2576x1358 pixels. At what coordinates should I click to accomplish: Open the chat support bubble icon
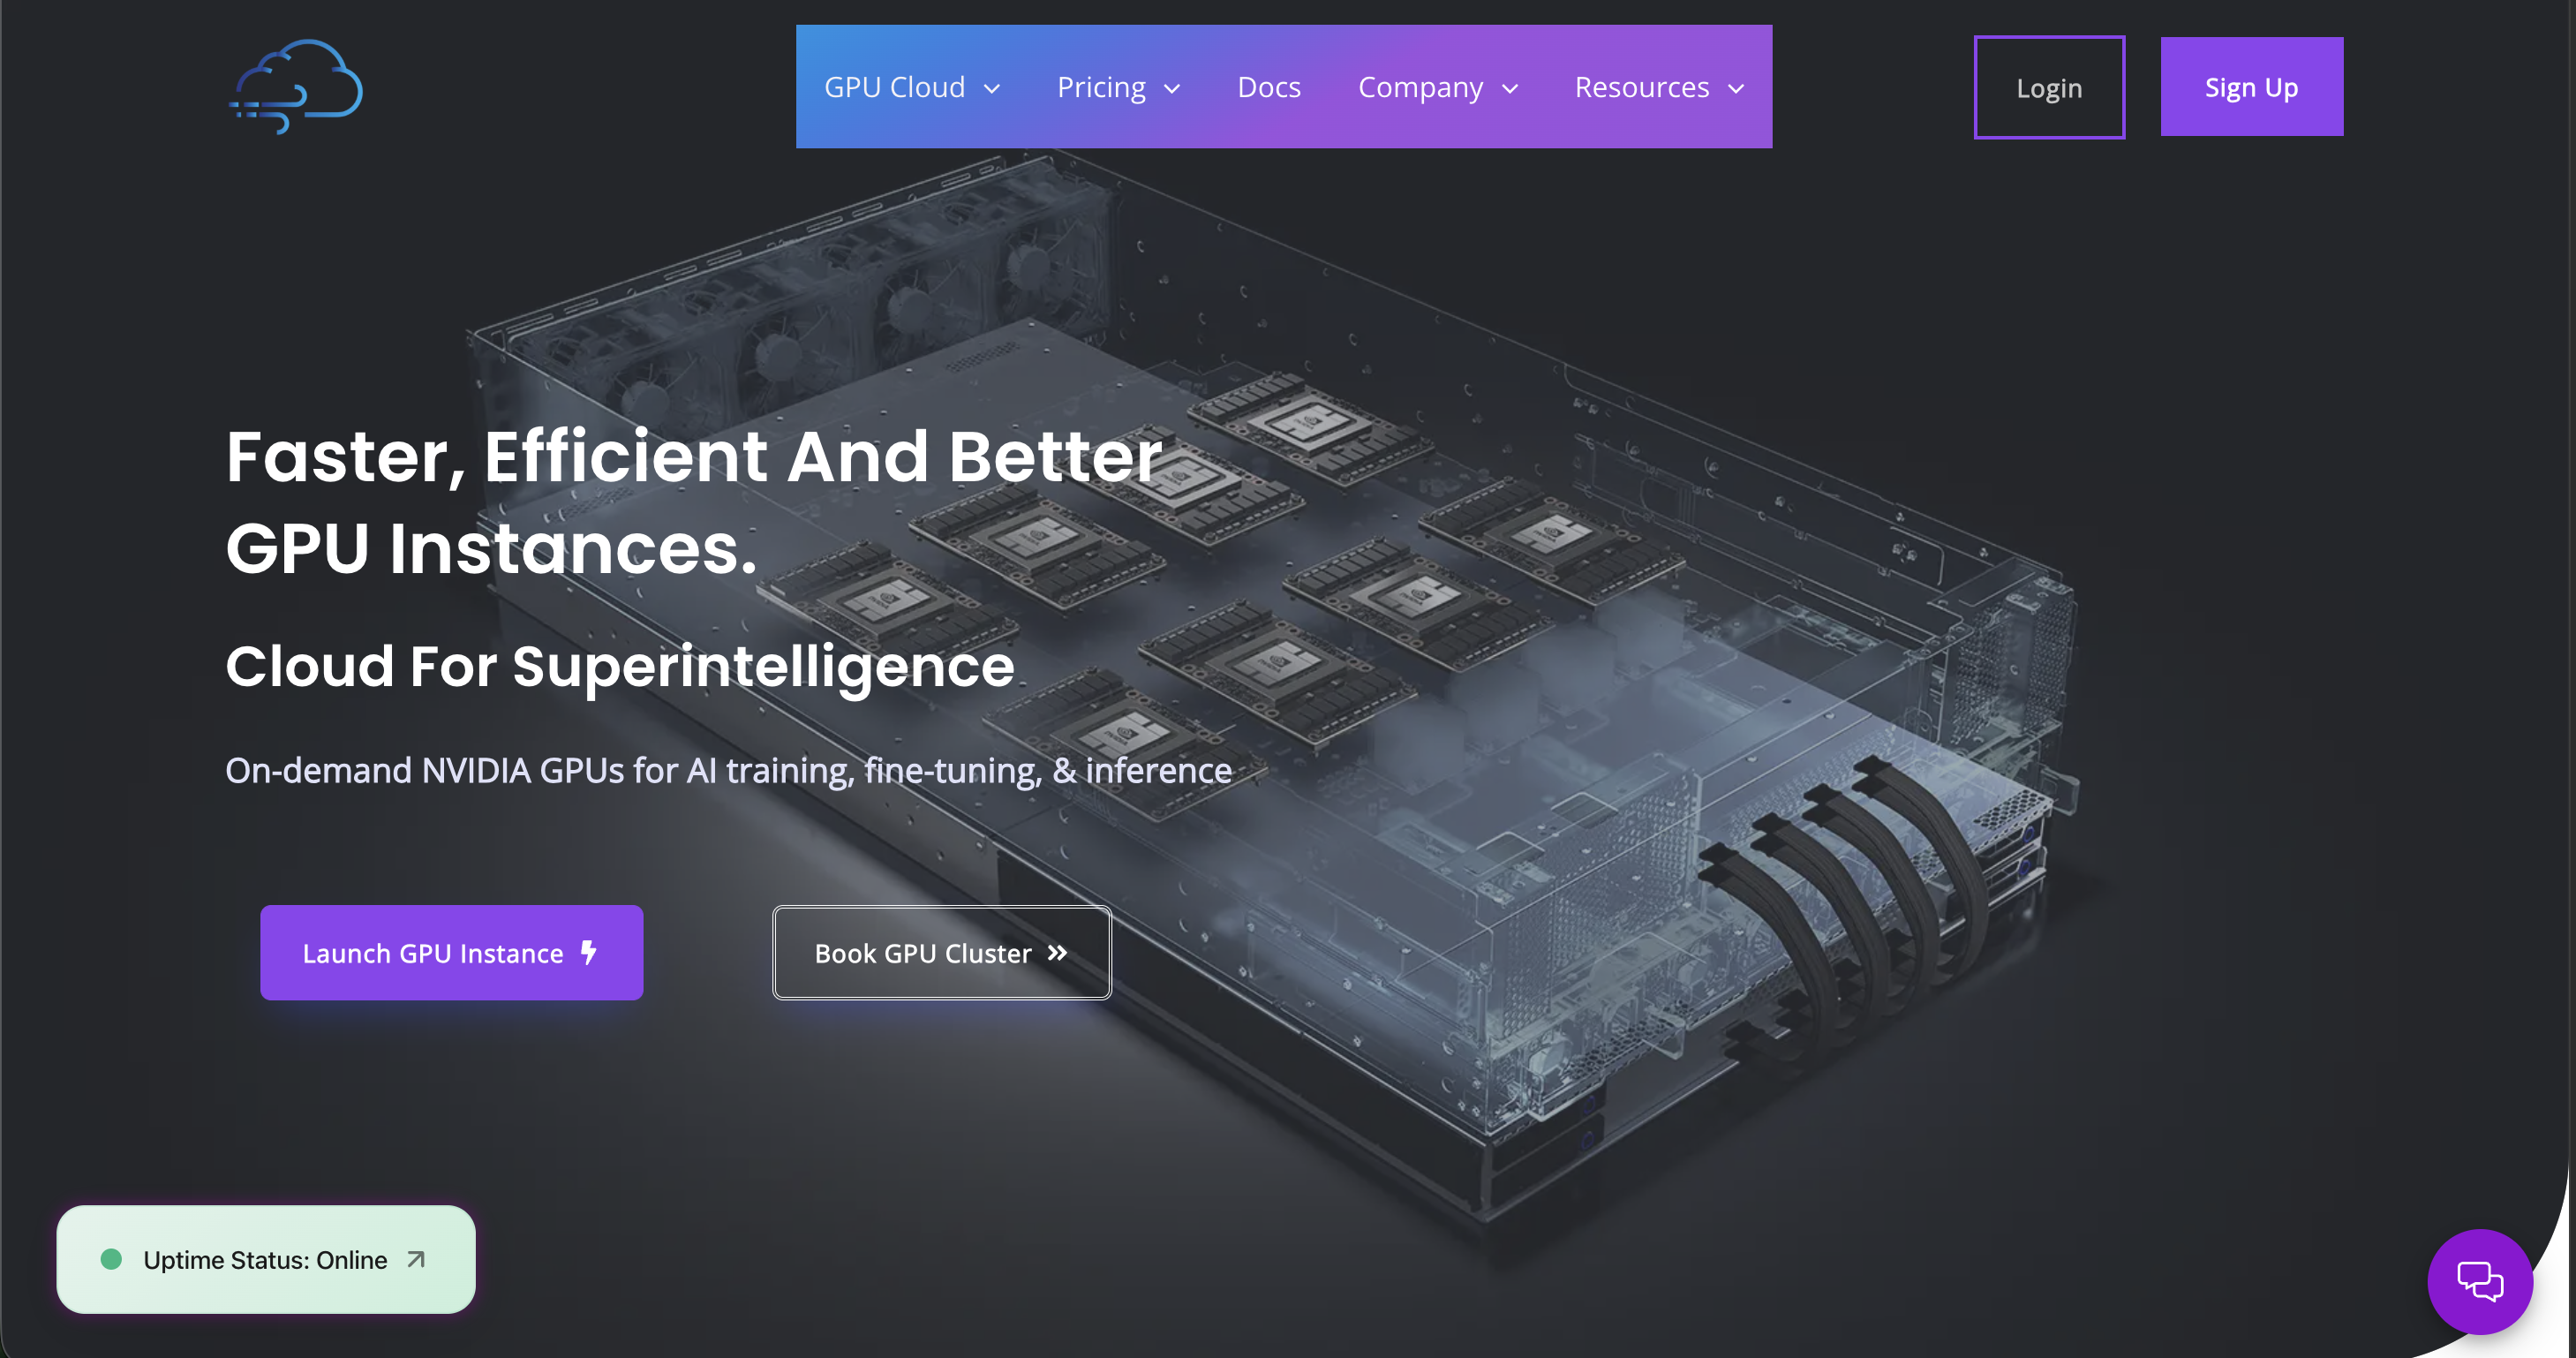click(2480, 1282)
